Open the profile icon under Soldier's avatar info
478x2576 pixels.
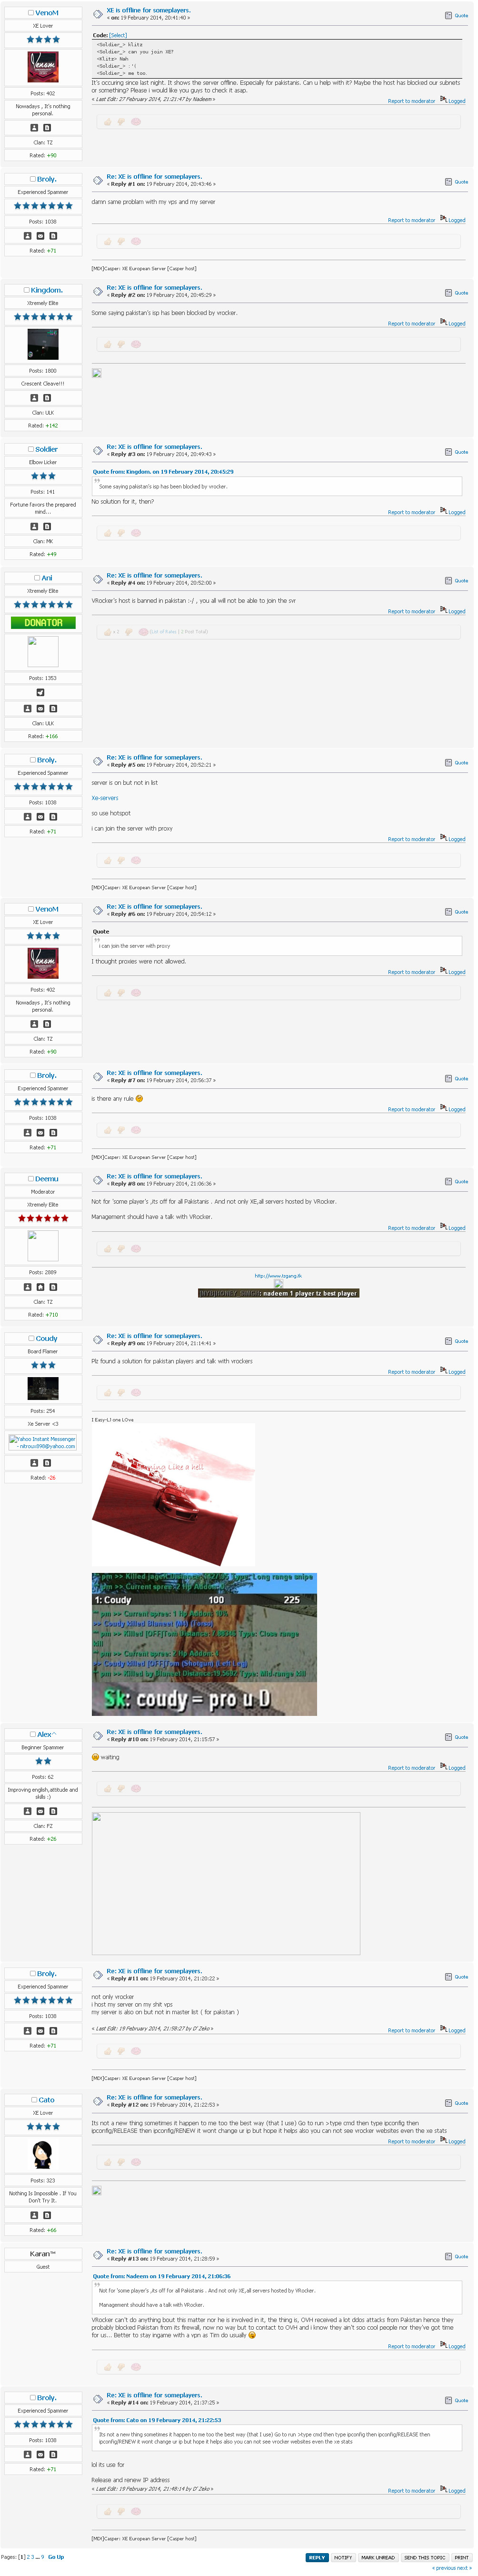click(34, 526)
